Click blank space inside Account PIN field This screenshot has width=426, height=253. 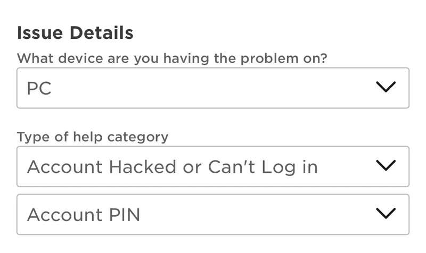coord(240,214)
